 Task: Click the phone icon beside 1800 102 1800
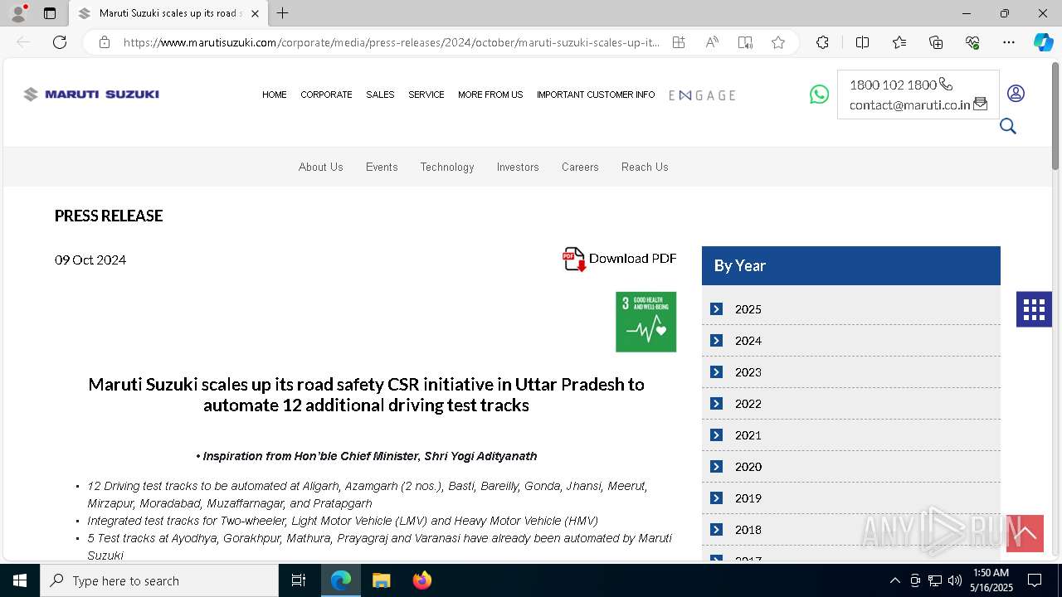pyautogui.click(x=946, y=85)
